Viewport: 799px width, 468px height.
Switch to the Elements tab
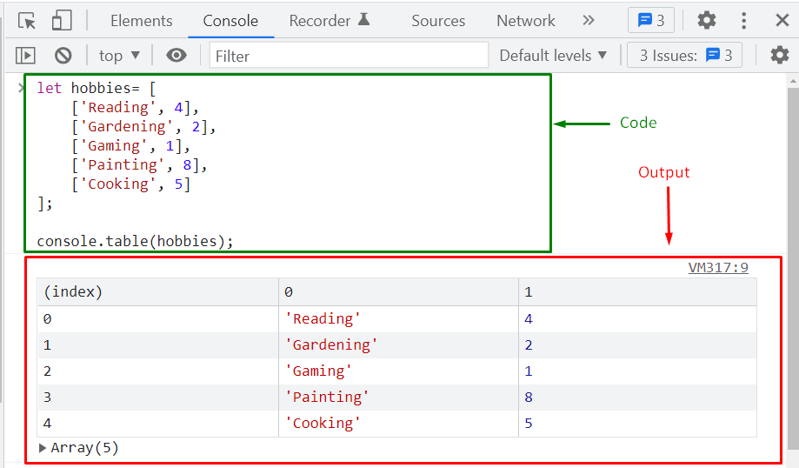[x=142, y=21]
